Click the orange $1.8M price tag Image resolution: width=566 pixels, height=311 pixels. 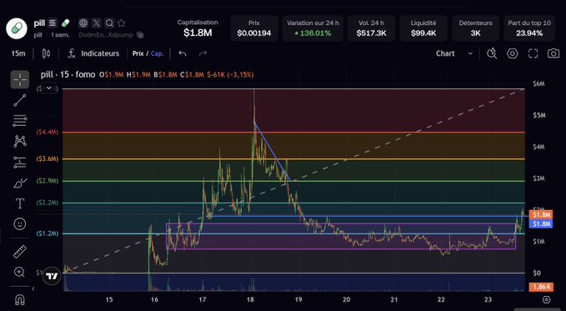point(541,215)
